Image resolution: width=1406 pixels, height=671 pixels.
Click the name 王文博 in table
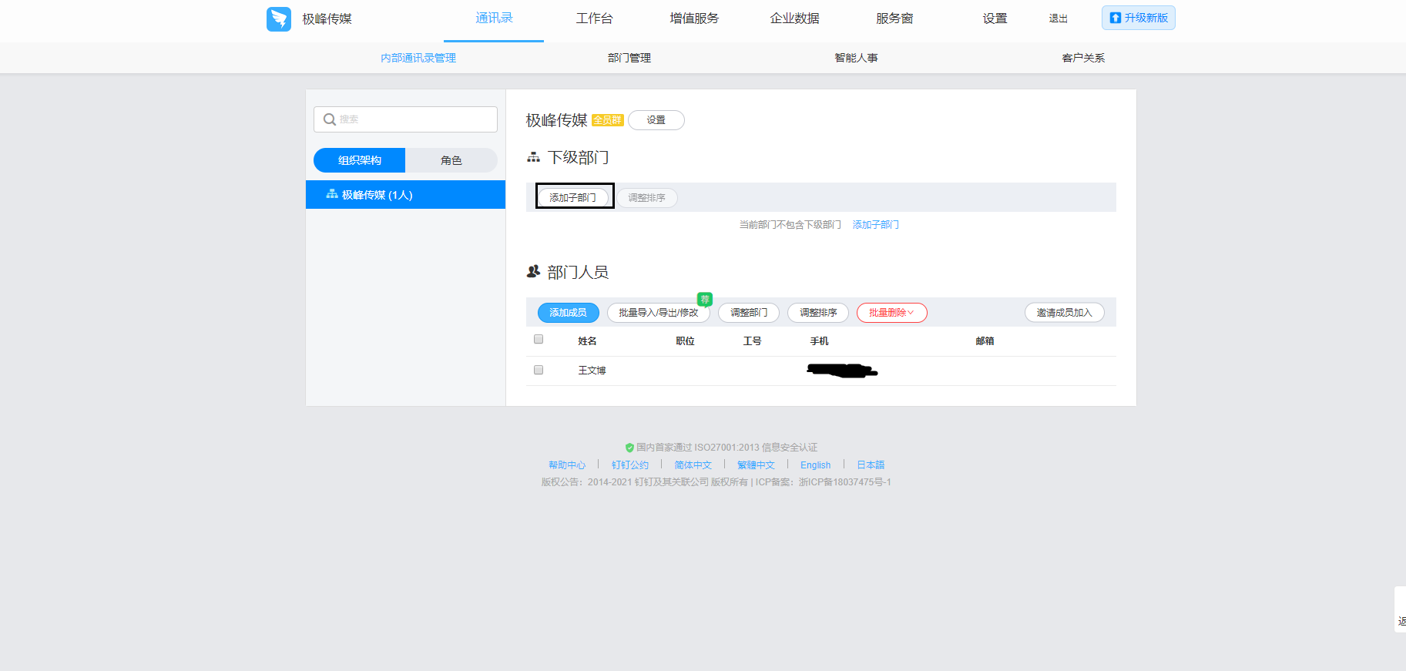pyautogui.click(x=592, y=371)
